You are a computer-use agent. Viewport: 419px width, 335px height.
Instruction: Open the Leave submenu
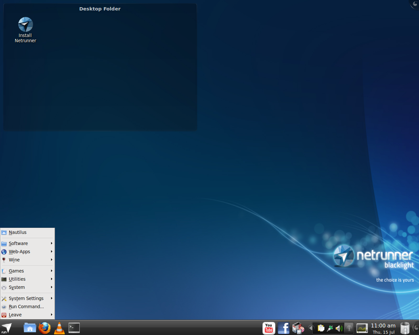[x=27, y=315]
